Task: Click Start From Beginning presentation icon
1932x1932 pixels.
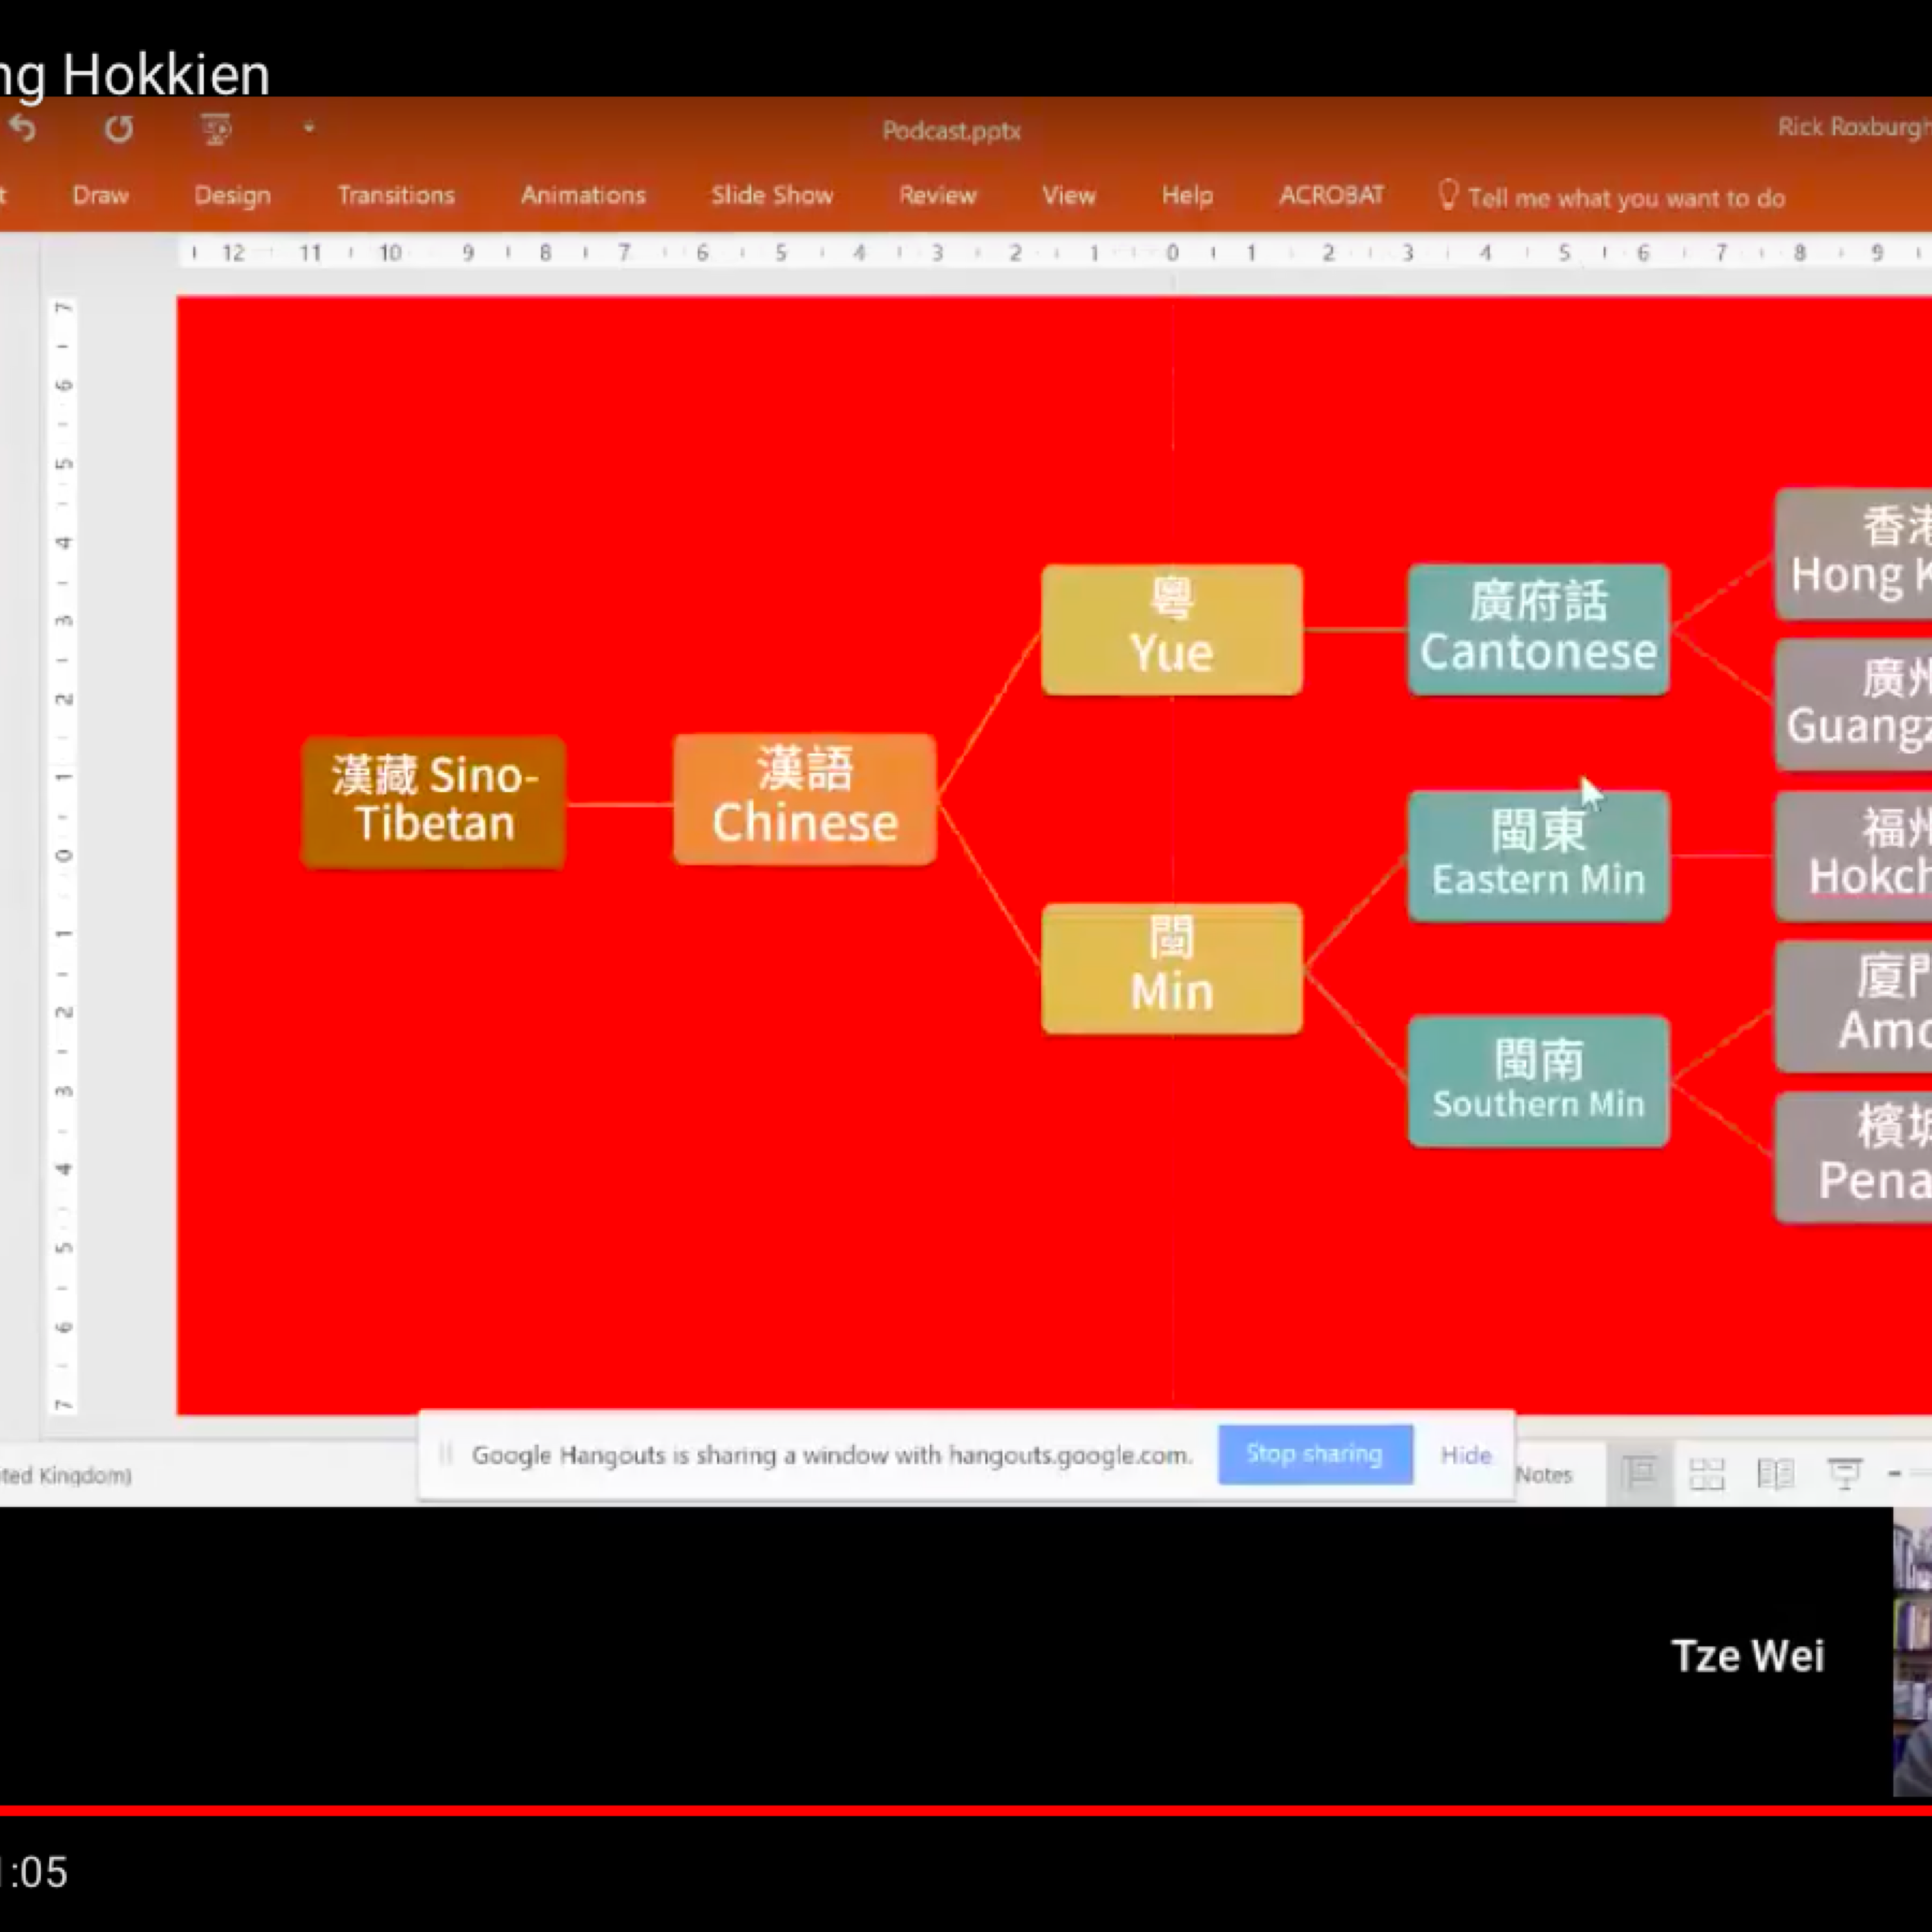Action: (x=215, y=129)
